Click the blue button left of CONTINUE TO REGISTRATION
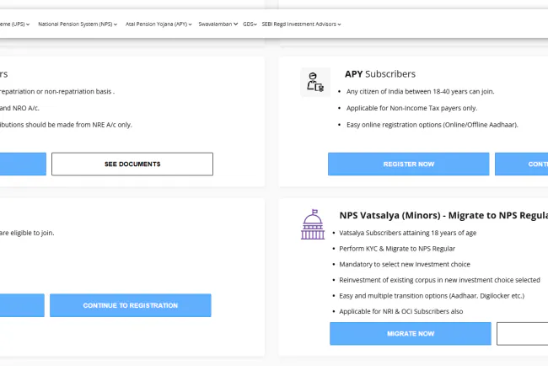Image resolution: width=548 pixels, height=366 pixels. point(22,305)
